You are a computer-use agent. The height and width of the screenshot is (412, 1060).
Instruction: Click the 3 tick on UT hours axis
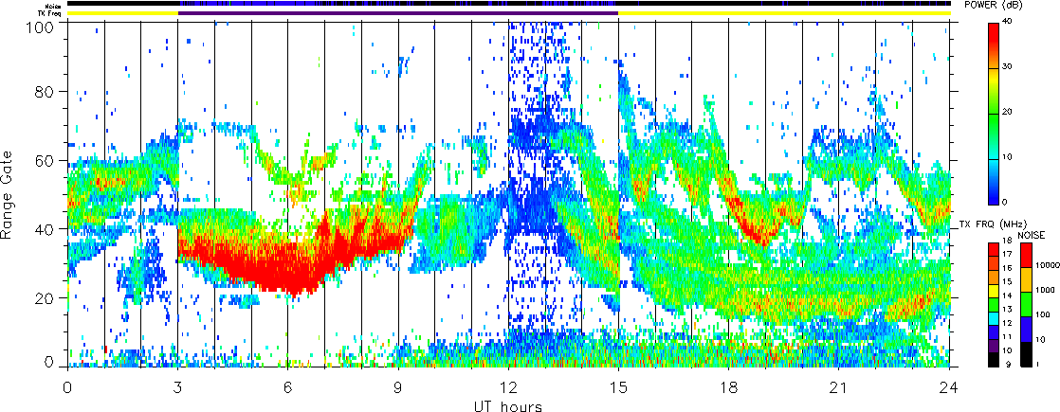pos(177,387)
